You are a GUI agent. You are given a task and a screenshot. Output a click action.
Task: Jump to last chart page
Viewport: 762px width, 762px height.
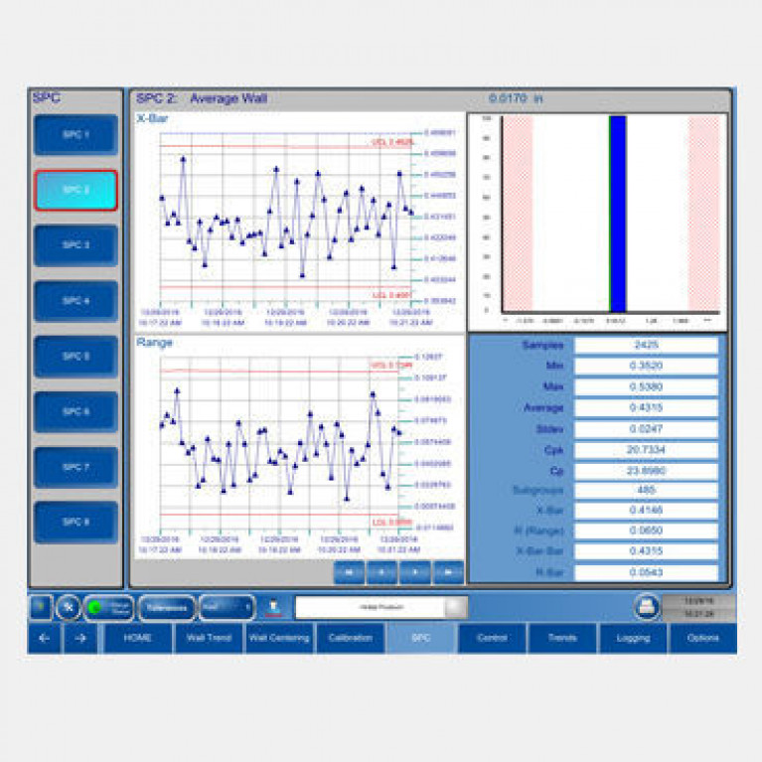tap(448, 571)
